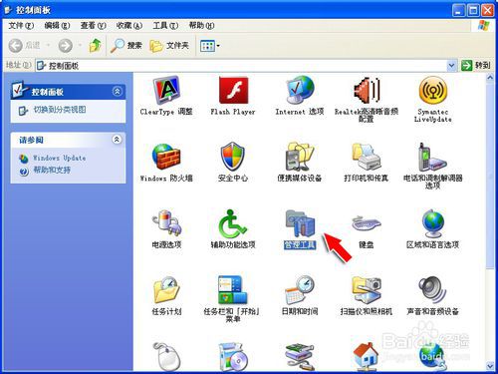Open the forward history dropdown arrow

[x=80, y=45]
